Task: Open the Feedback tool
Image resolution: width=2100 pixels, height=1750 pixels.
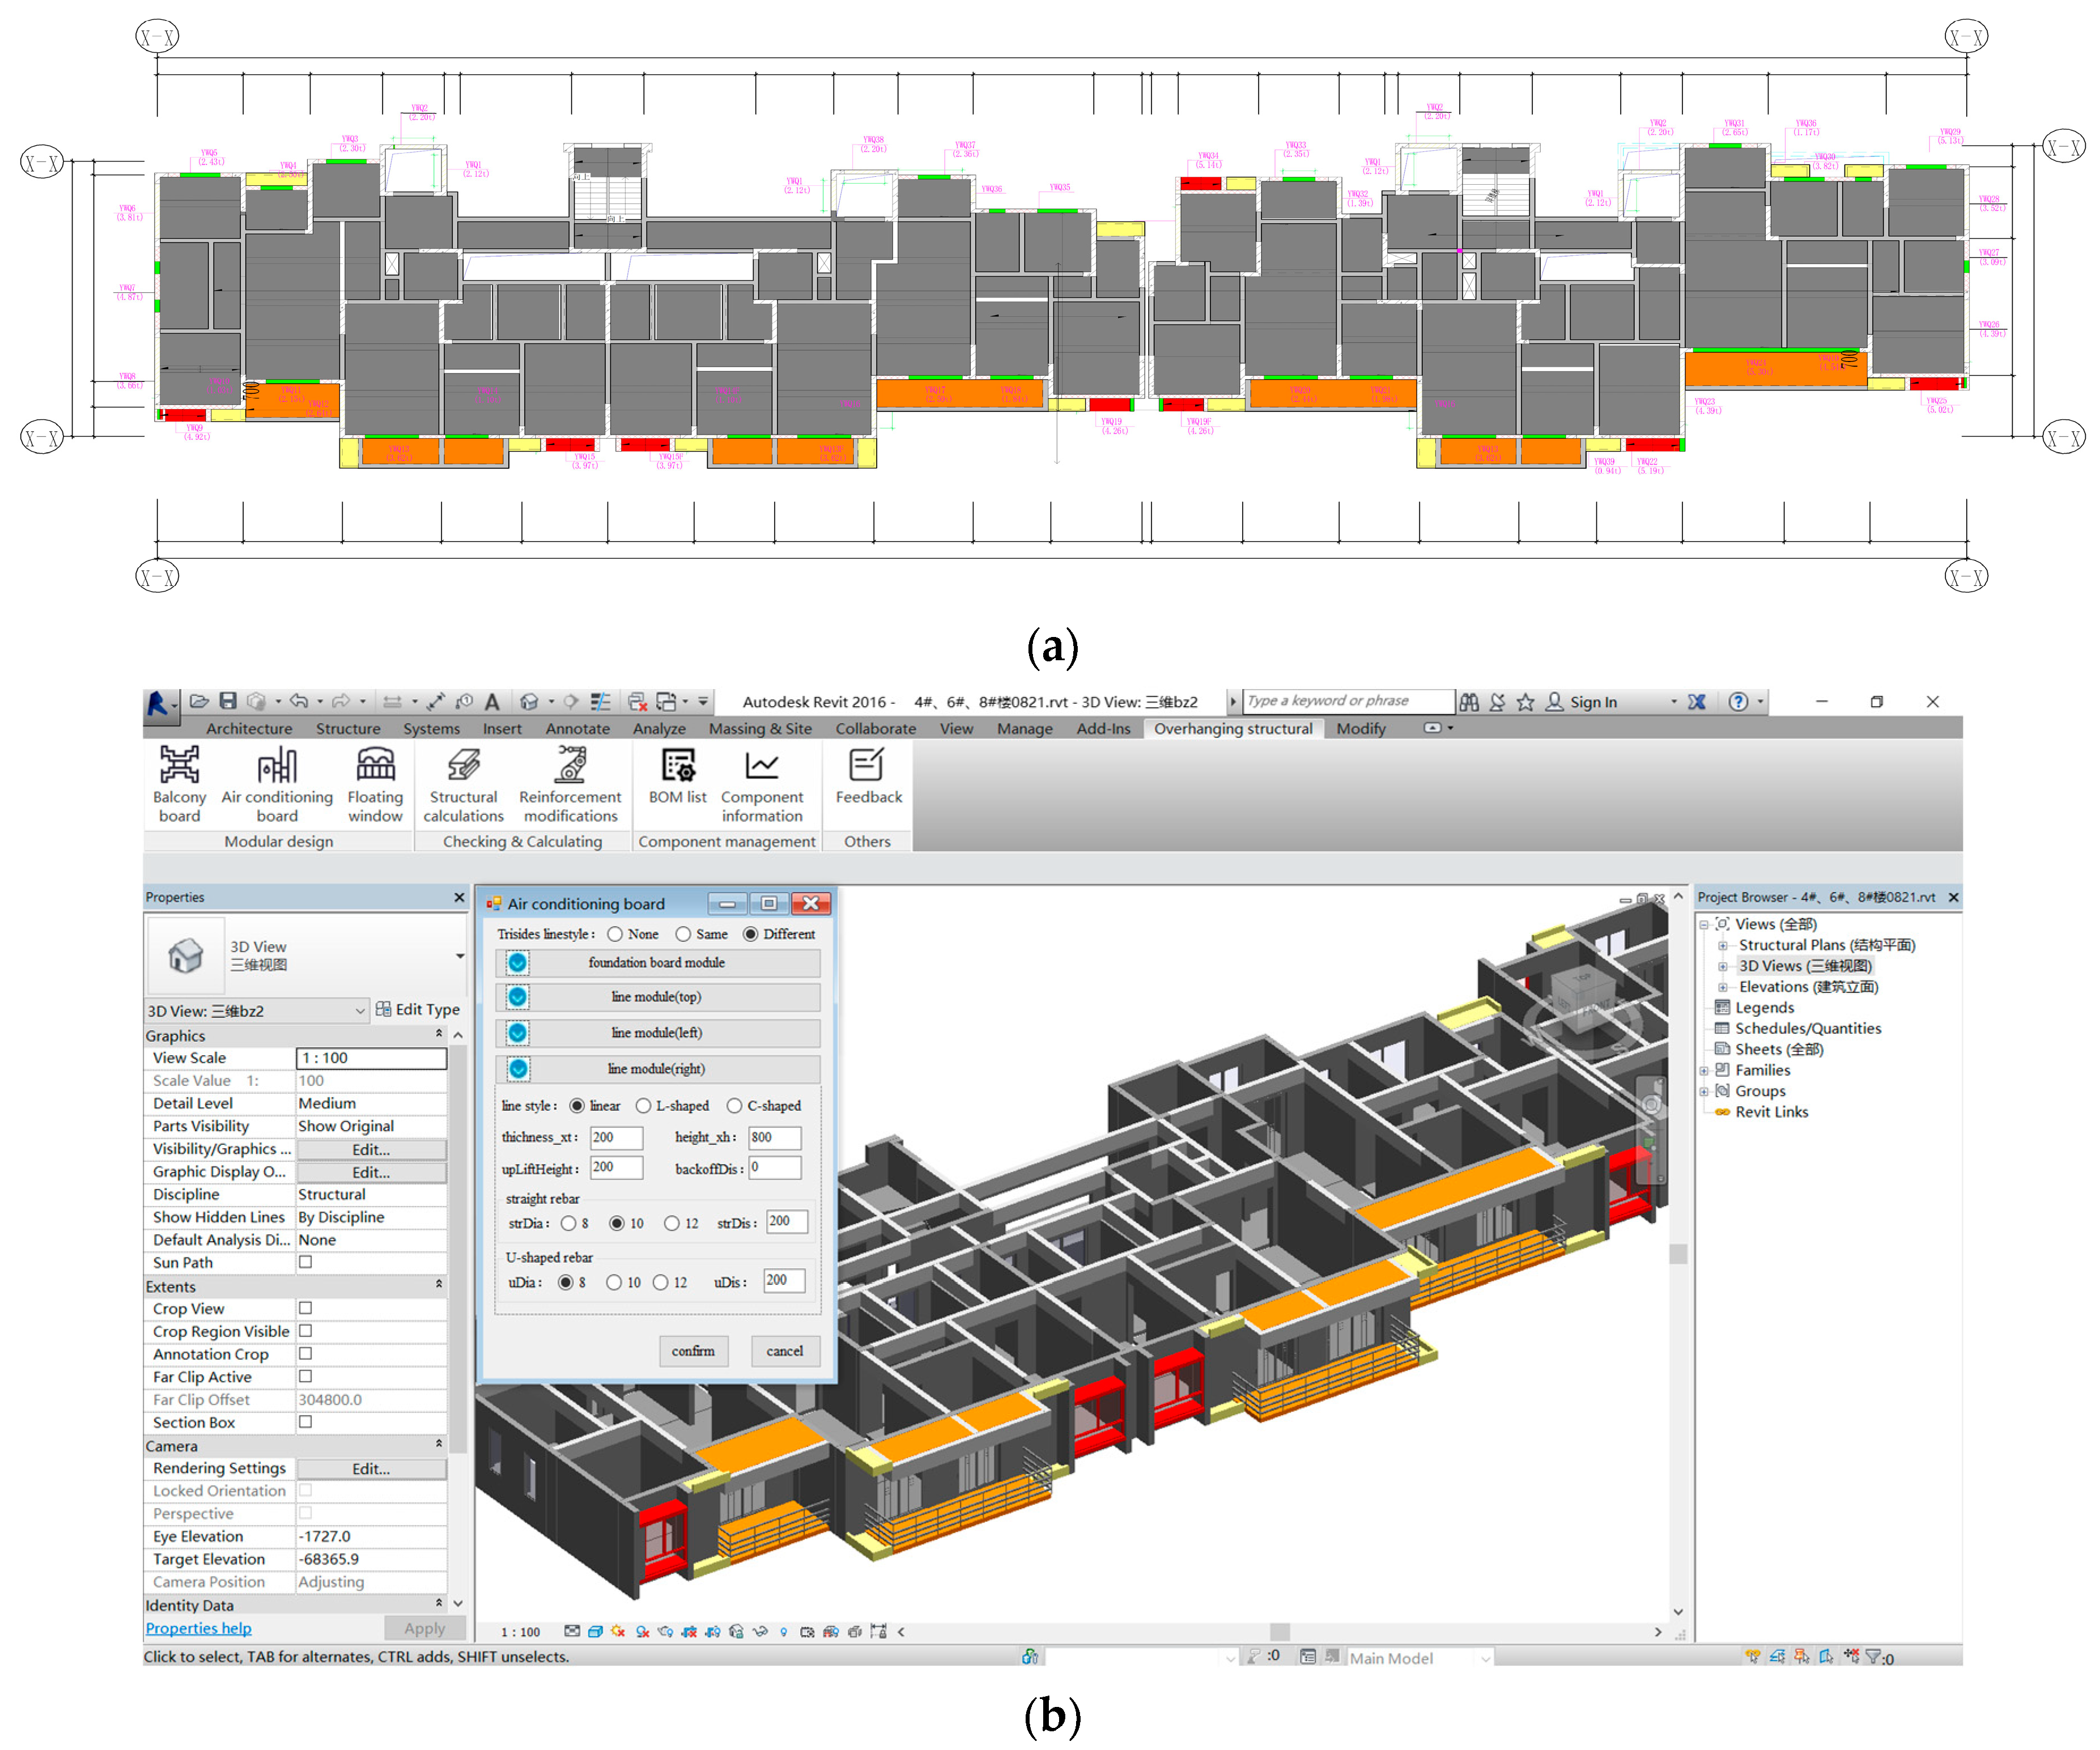Action: pos(866,783)
